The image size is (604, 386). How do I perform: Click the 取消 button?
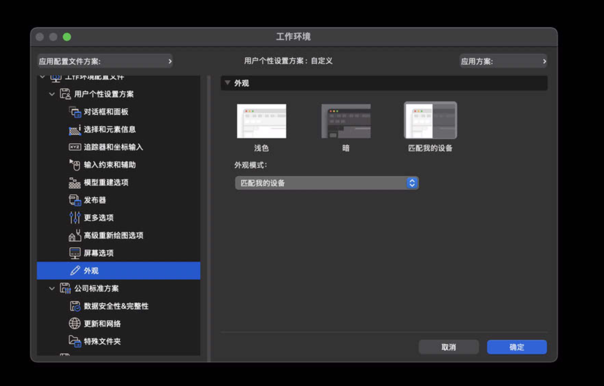click(448, 347)
